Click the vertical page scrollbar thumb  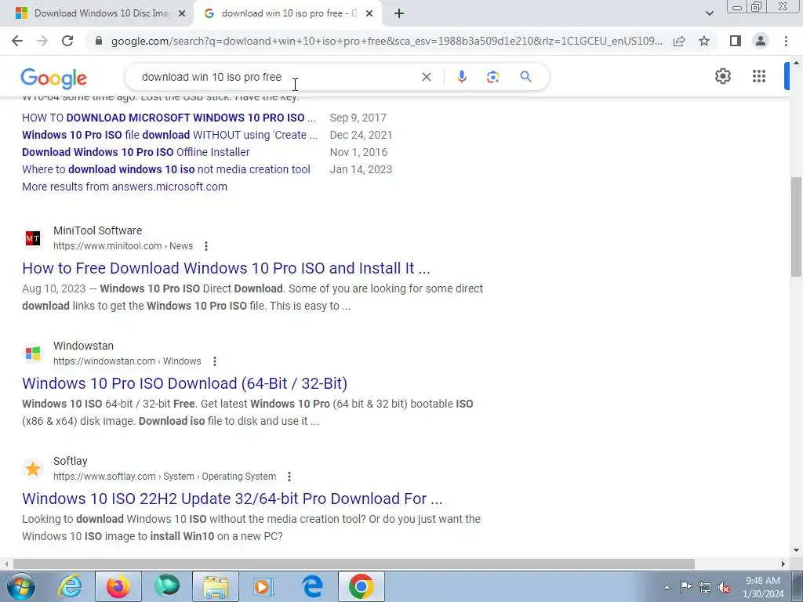click(x=797, y=227)
